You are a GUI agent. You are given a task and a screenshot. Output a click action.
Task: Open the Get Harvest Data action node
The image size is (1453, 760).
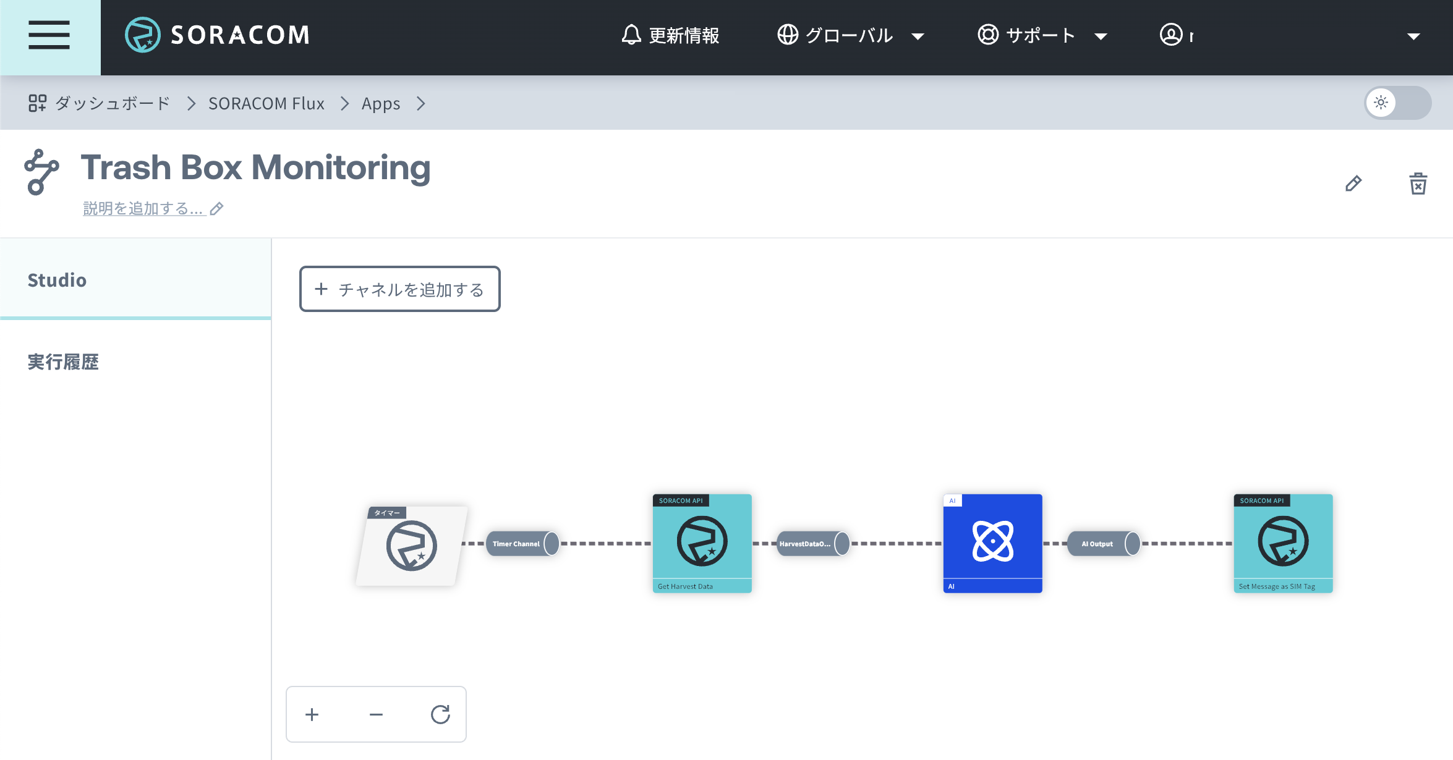pyautogui.click(x=702, y=543)
